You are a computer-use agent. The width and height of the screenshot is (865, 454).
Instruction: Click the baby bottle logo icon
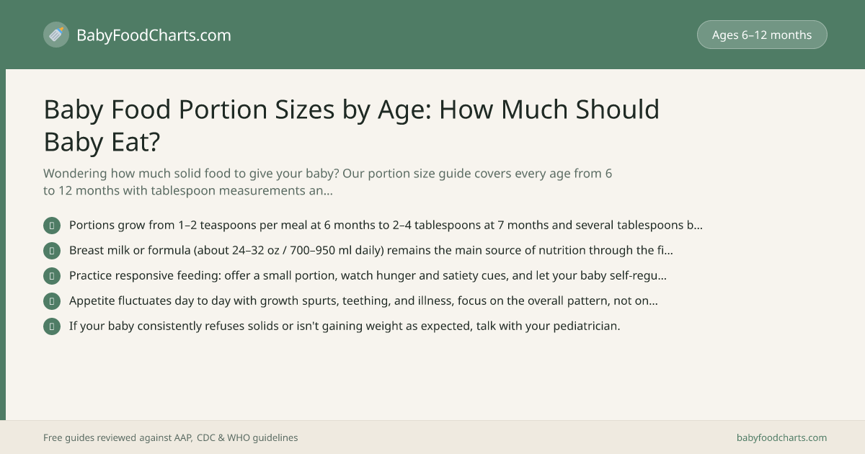coord(56,35)
